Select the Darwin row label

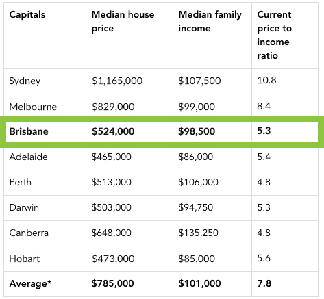point(24,207)
